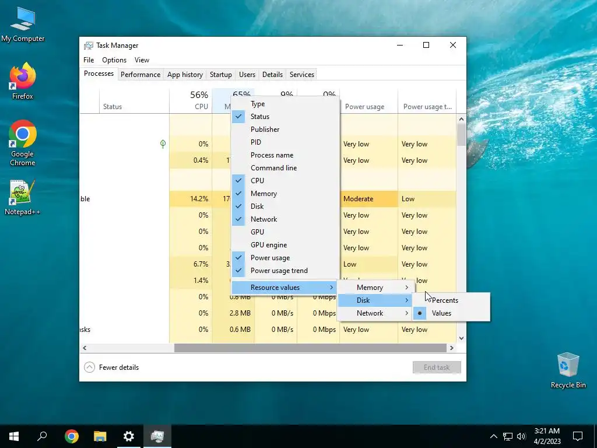597x448 pixels.
Task: Select the Task Manager taskbar icon
Action: click(157, 436)
